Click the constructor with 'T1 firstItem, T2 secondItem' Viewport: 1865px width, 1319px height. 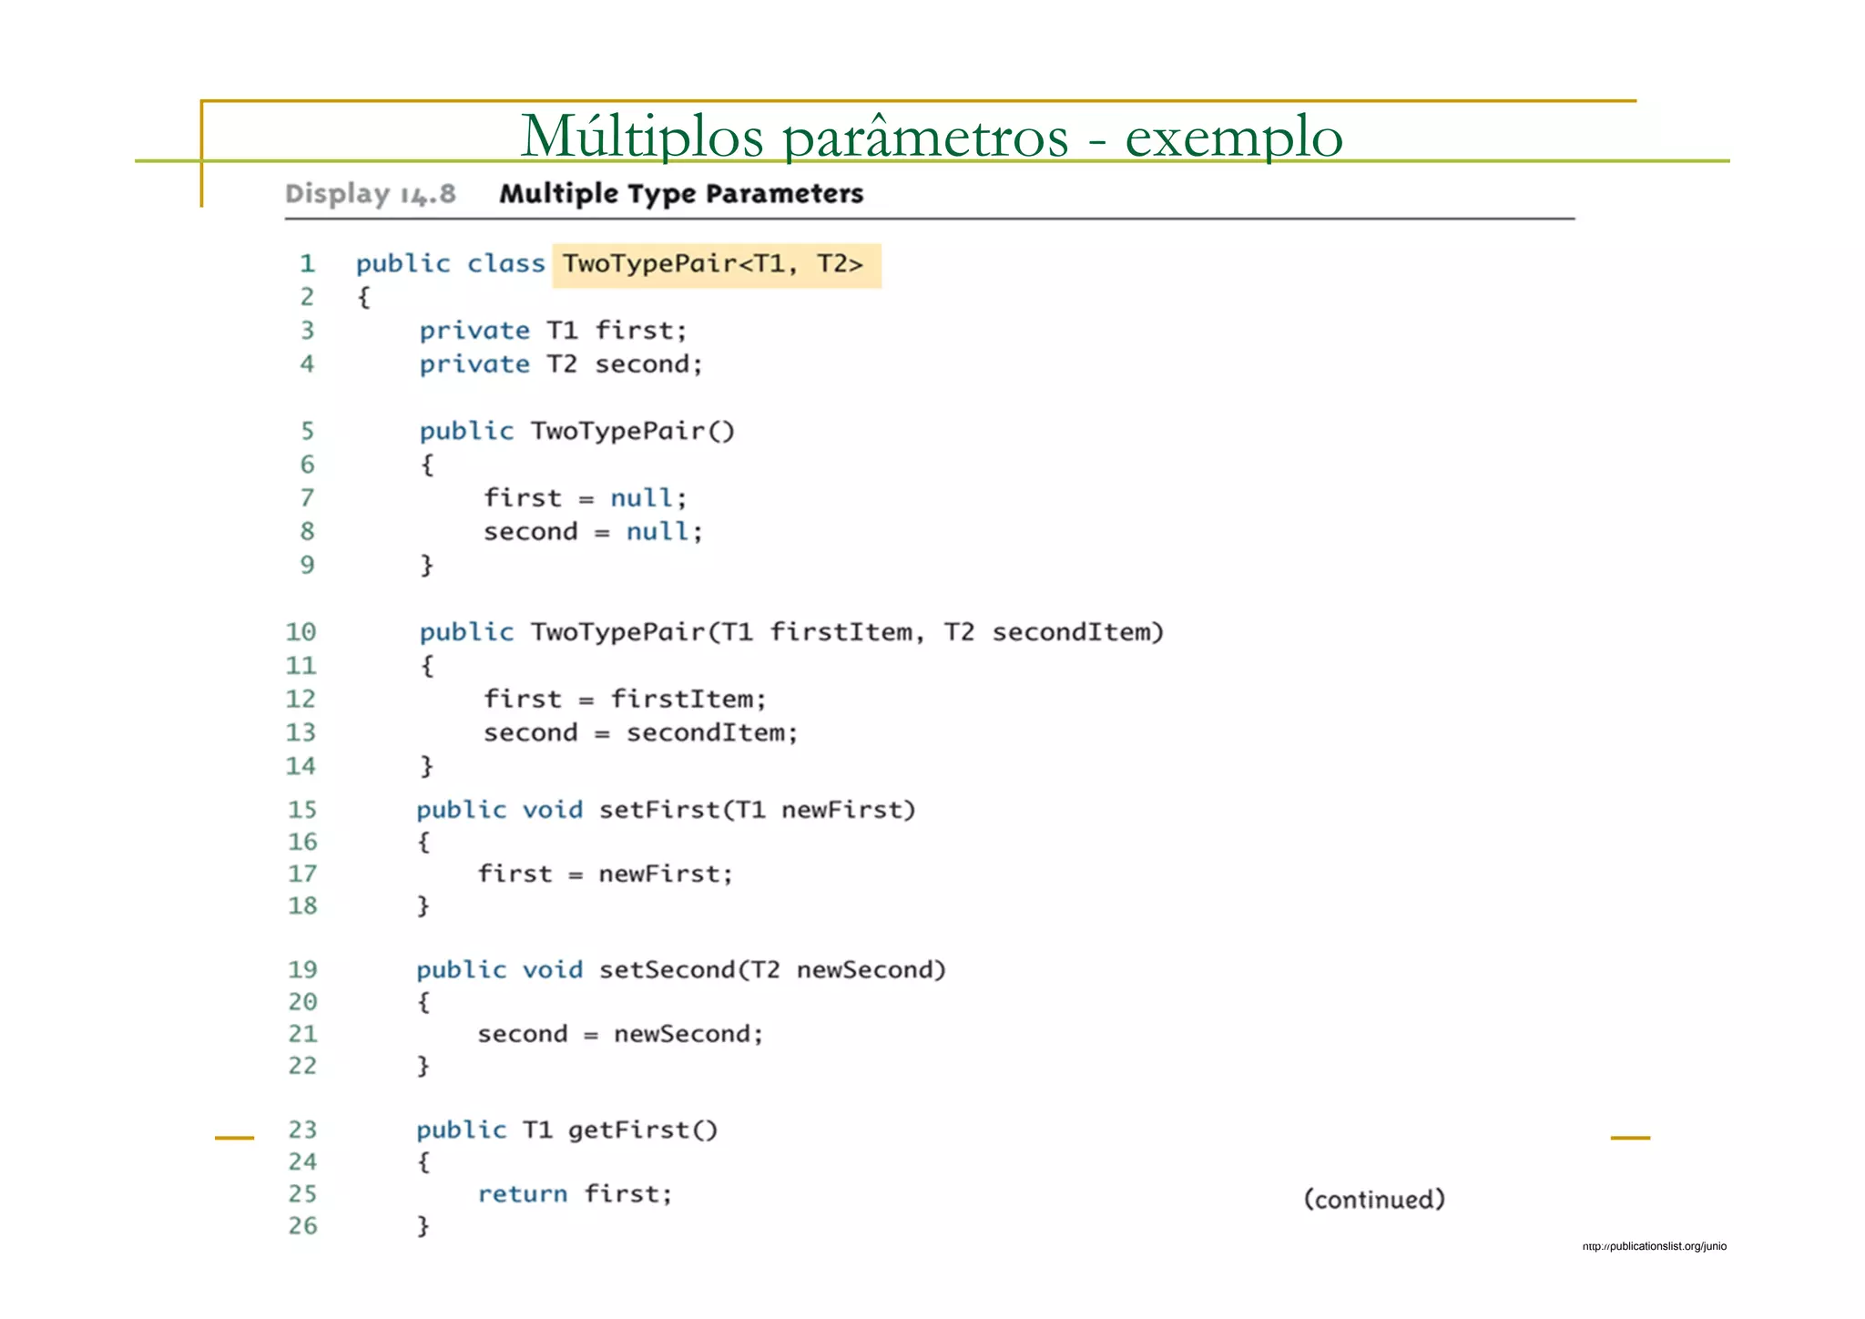[x=791, y=632]
